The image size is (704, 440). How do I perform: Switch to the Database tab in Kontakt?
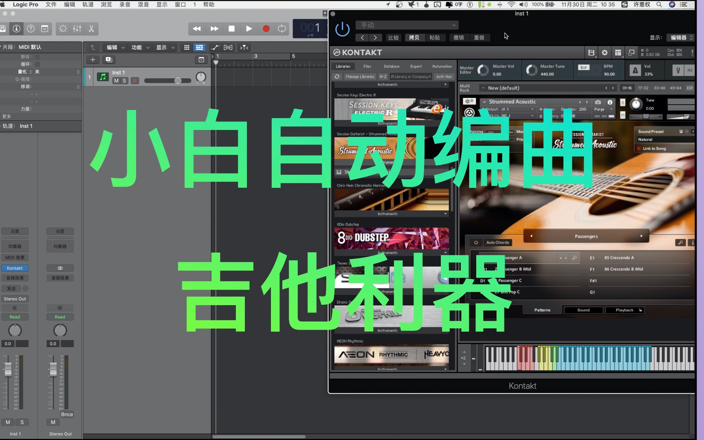[392, 66]
